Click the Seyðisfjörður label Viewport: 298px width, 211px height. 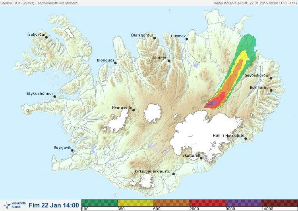point(257,75)
